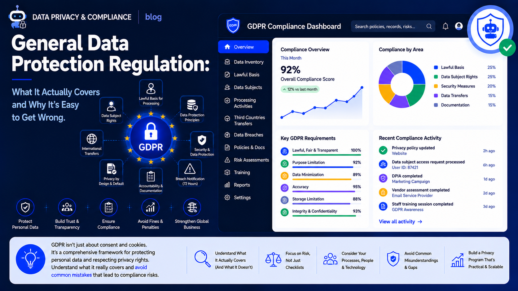Viewport: 518px width, 291px height.
Task: Click the 12% vs last month badge
Action: click(x=300, y=89)
